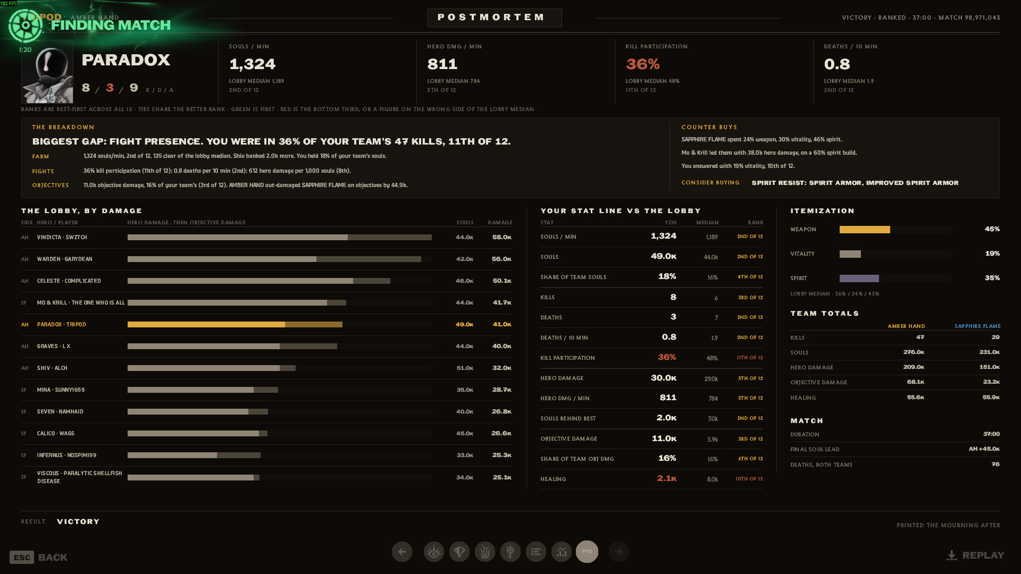
Task: Click the match info header with Match 98,971,043
Action: (x=921, y=18)
